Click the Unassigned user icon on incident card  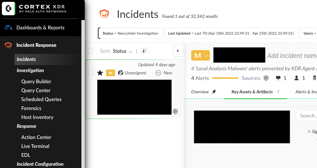point(121,72)
